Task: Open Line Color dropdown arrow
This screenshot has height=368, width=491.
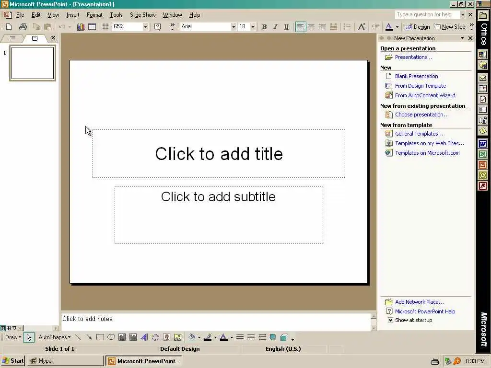Action: pos(215,337)
